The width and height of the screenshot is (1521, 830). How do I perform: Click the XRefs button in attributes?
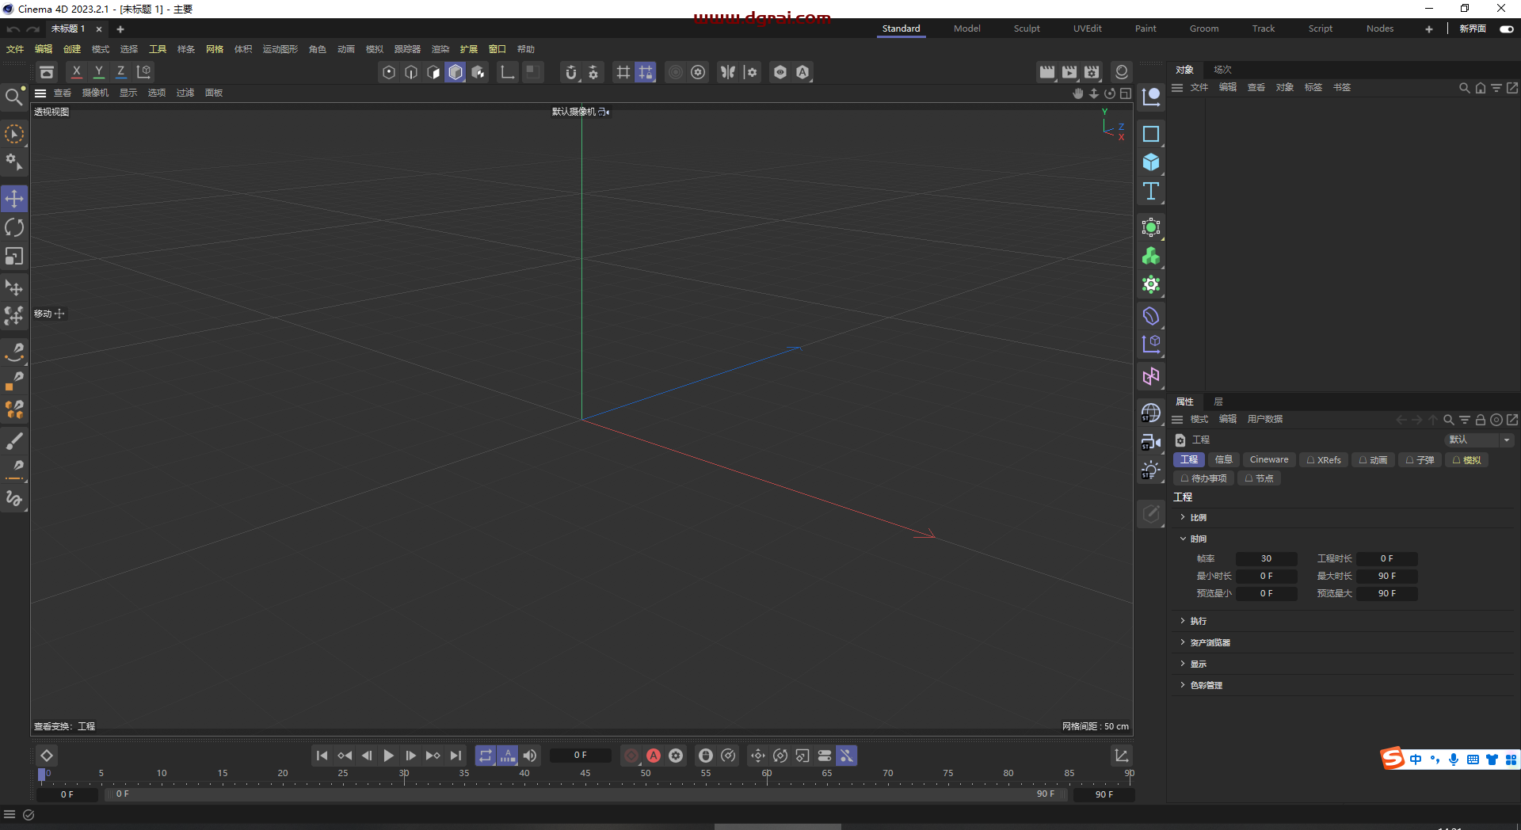pyautogui.click(x=1323, y=459)
